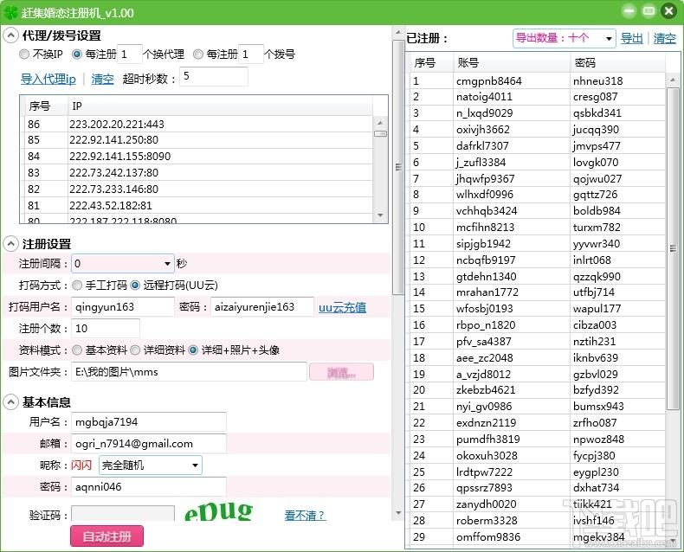Screen dimensions: 684x552
Task: Click the IP column header in proxy list
Action: [220, 106]
